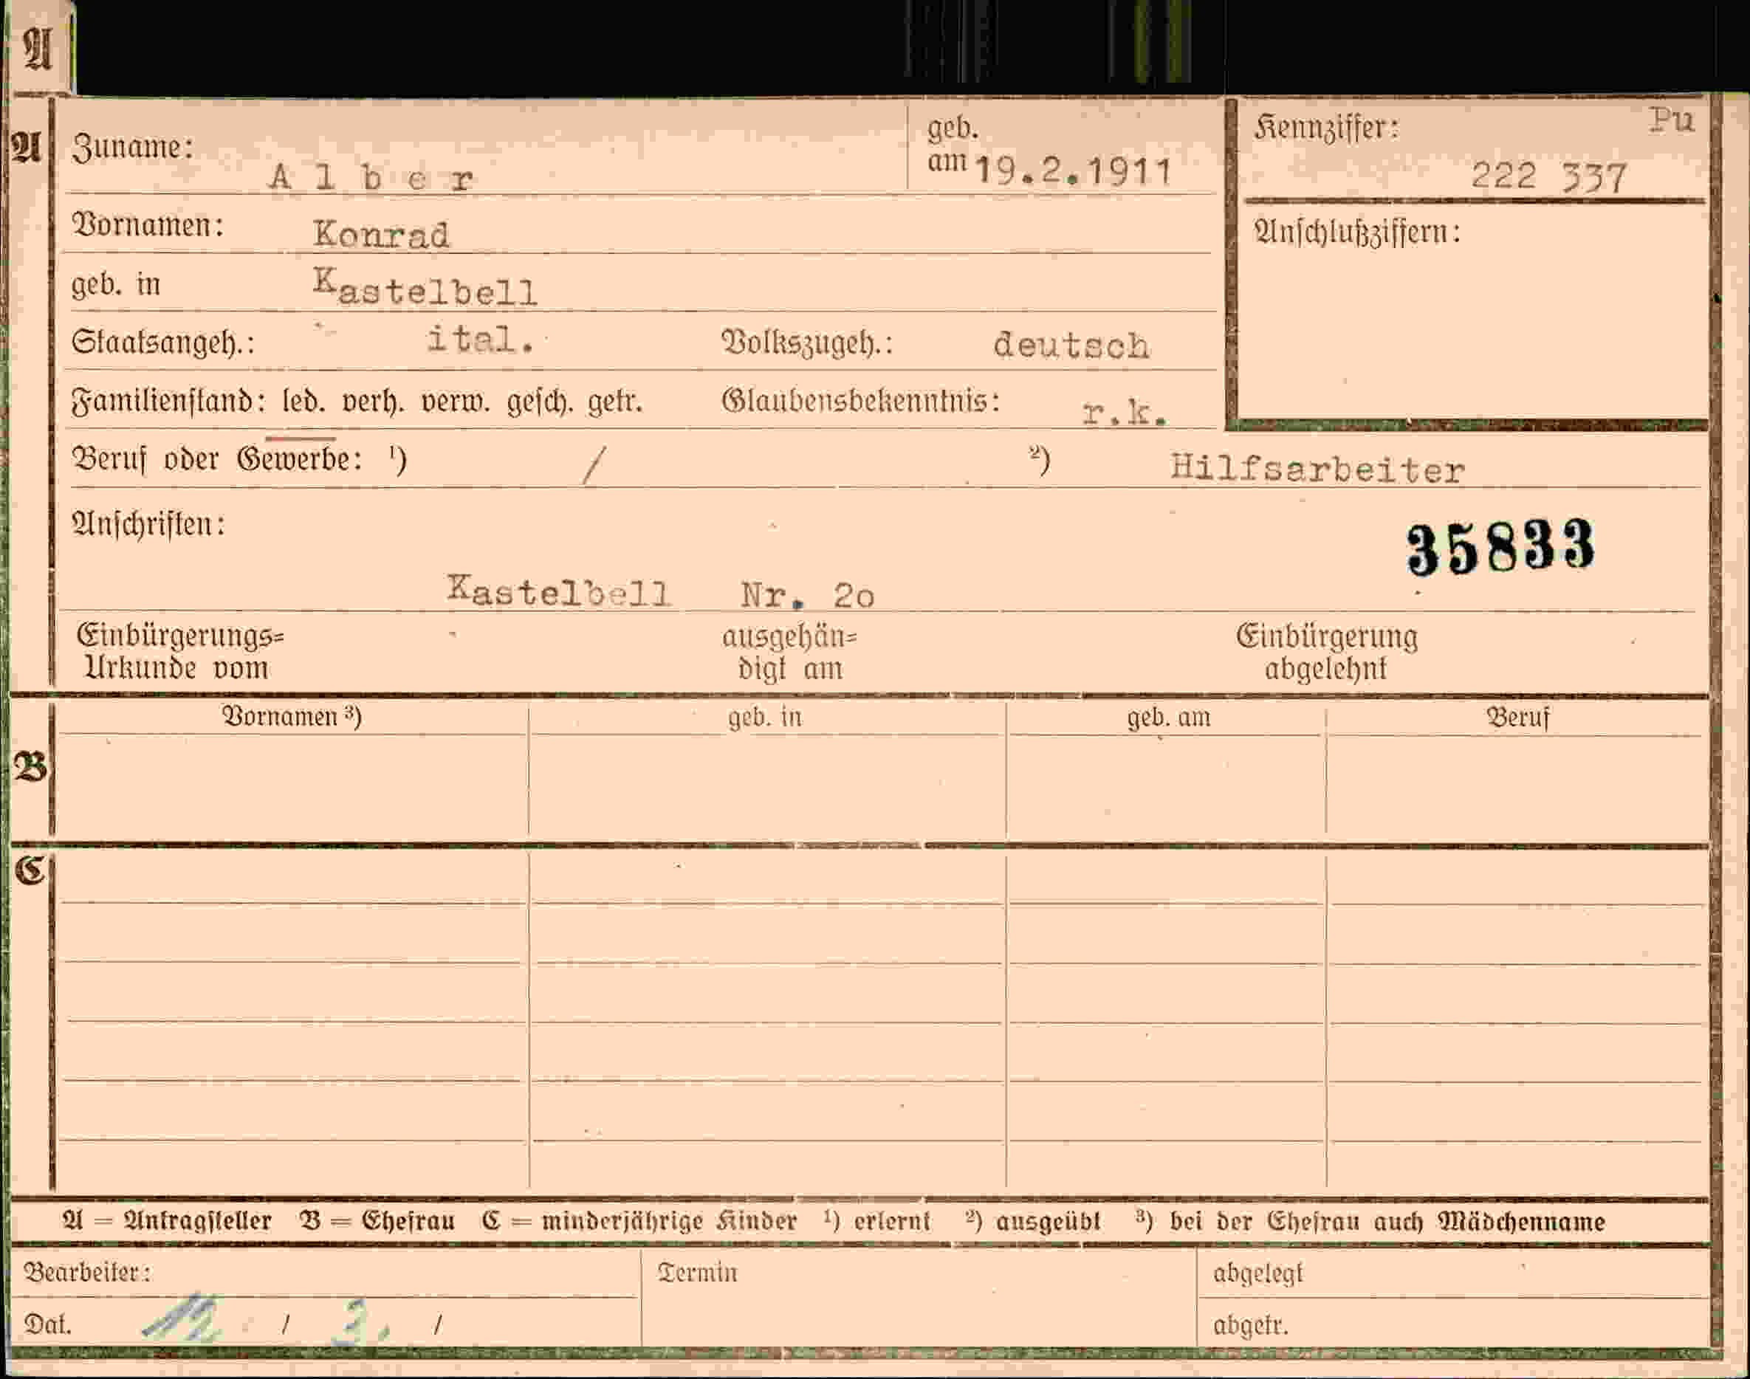Click the "1) erlernt" footnote
Screen dimensions: 1750x1379
click(x=877, y=1222)
